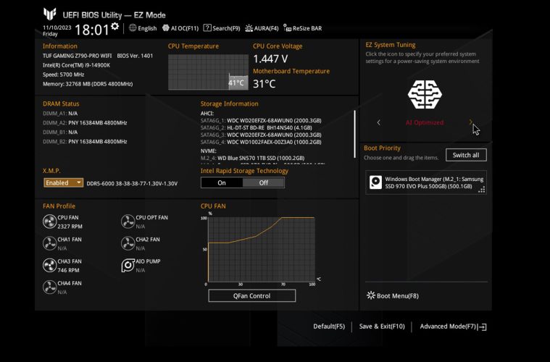The height and width of the screenshot is (362, 550).
Task: Click the CPU temperature graph
Action: coord(208,72)
